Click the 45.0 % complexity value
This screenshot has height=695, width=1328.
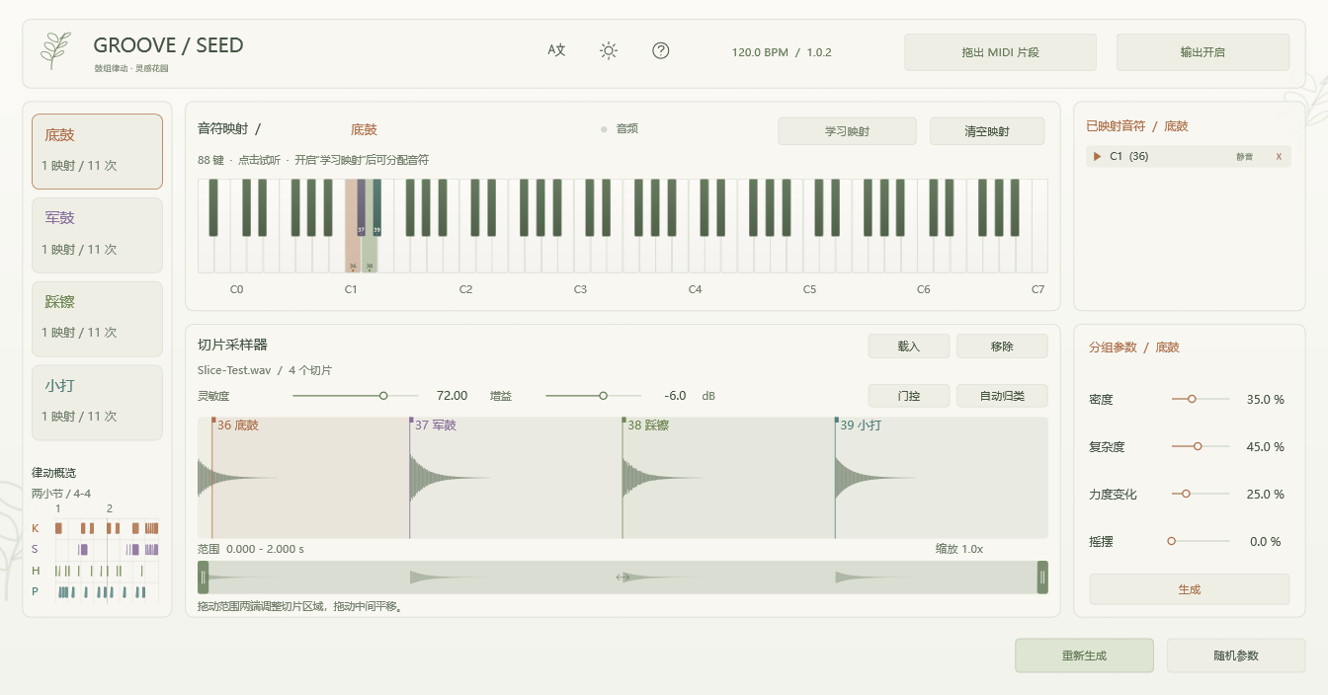pos(1266,447)
